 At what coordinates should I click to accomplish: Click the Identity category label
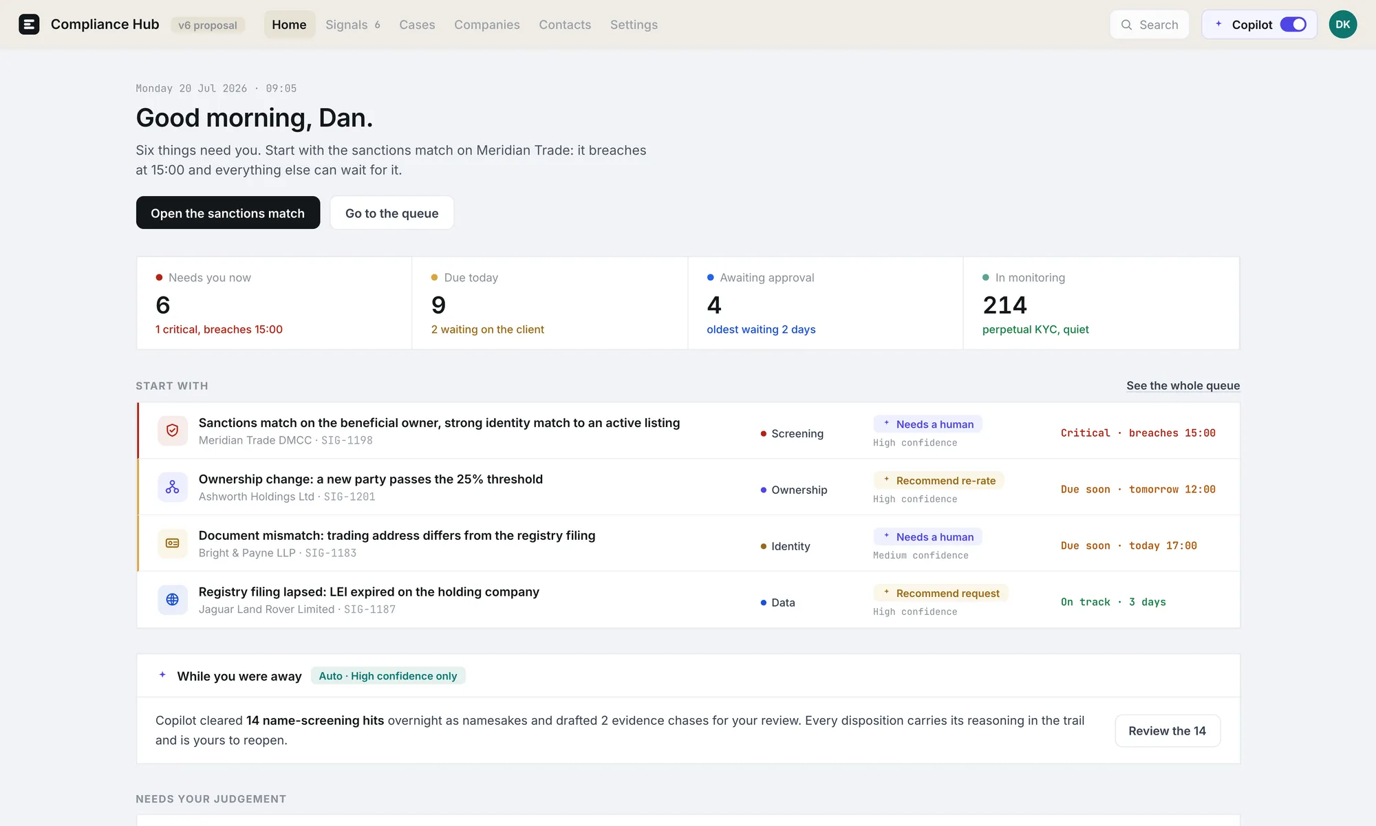point(785,547)
